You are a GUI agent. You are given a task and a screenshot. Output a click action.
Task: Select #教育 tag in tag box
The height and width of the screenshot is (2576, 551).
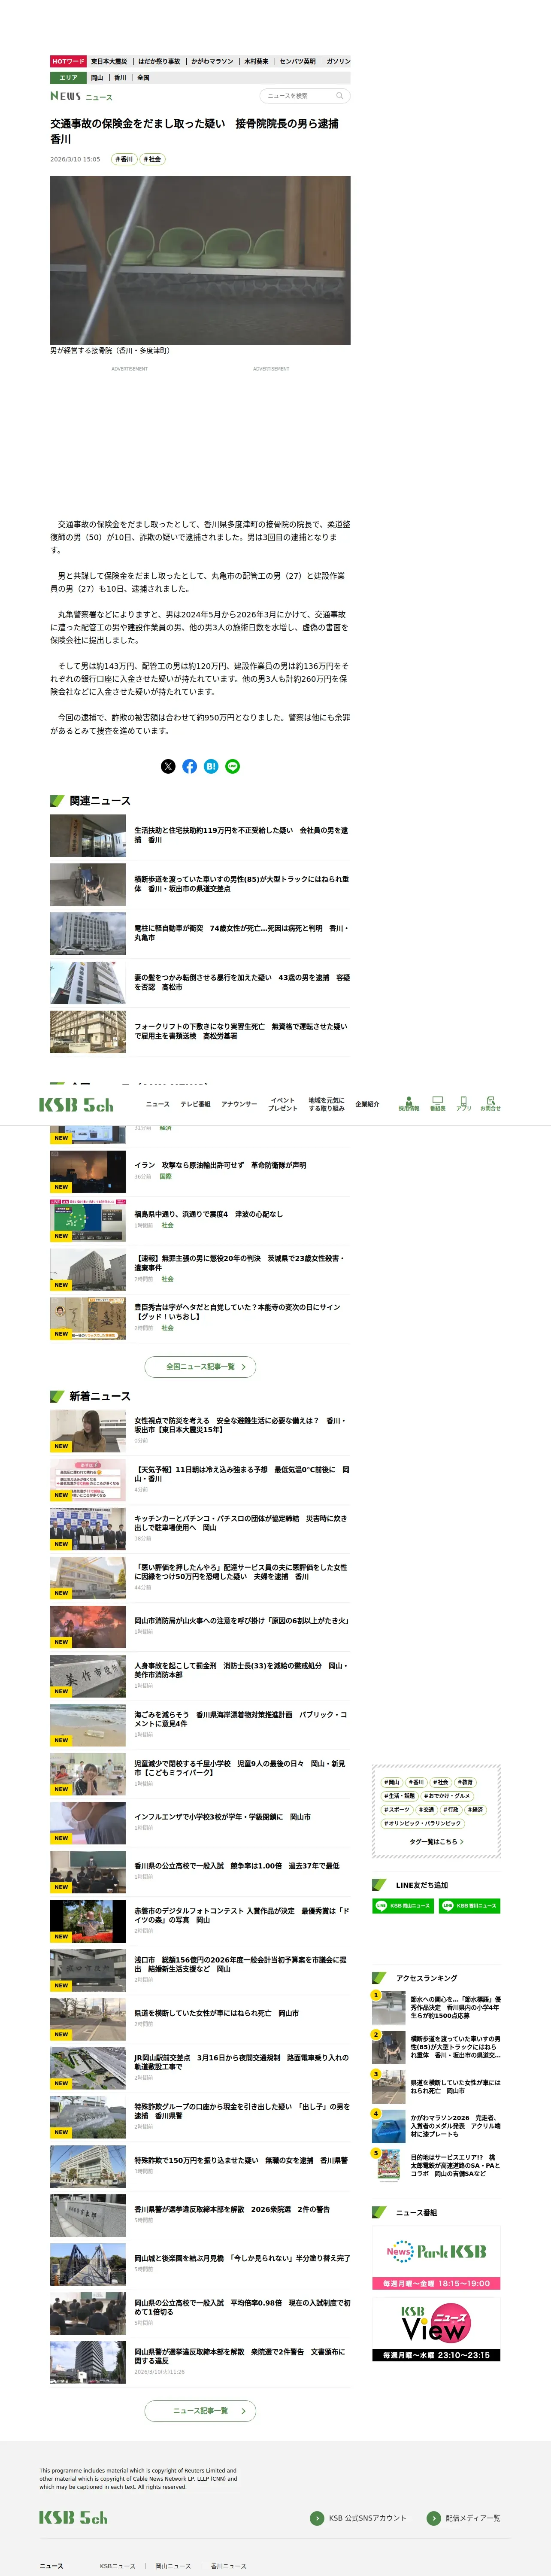(x=466, y=1782)
